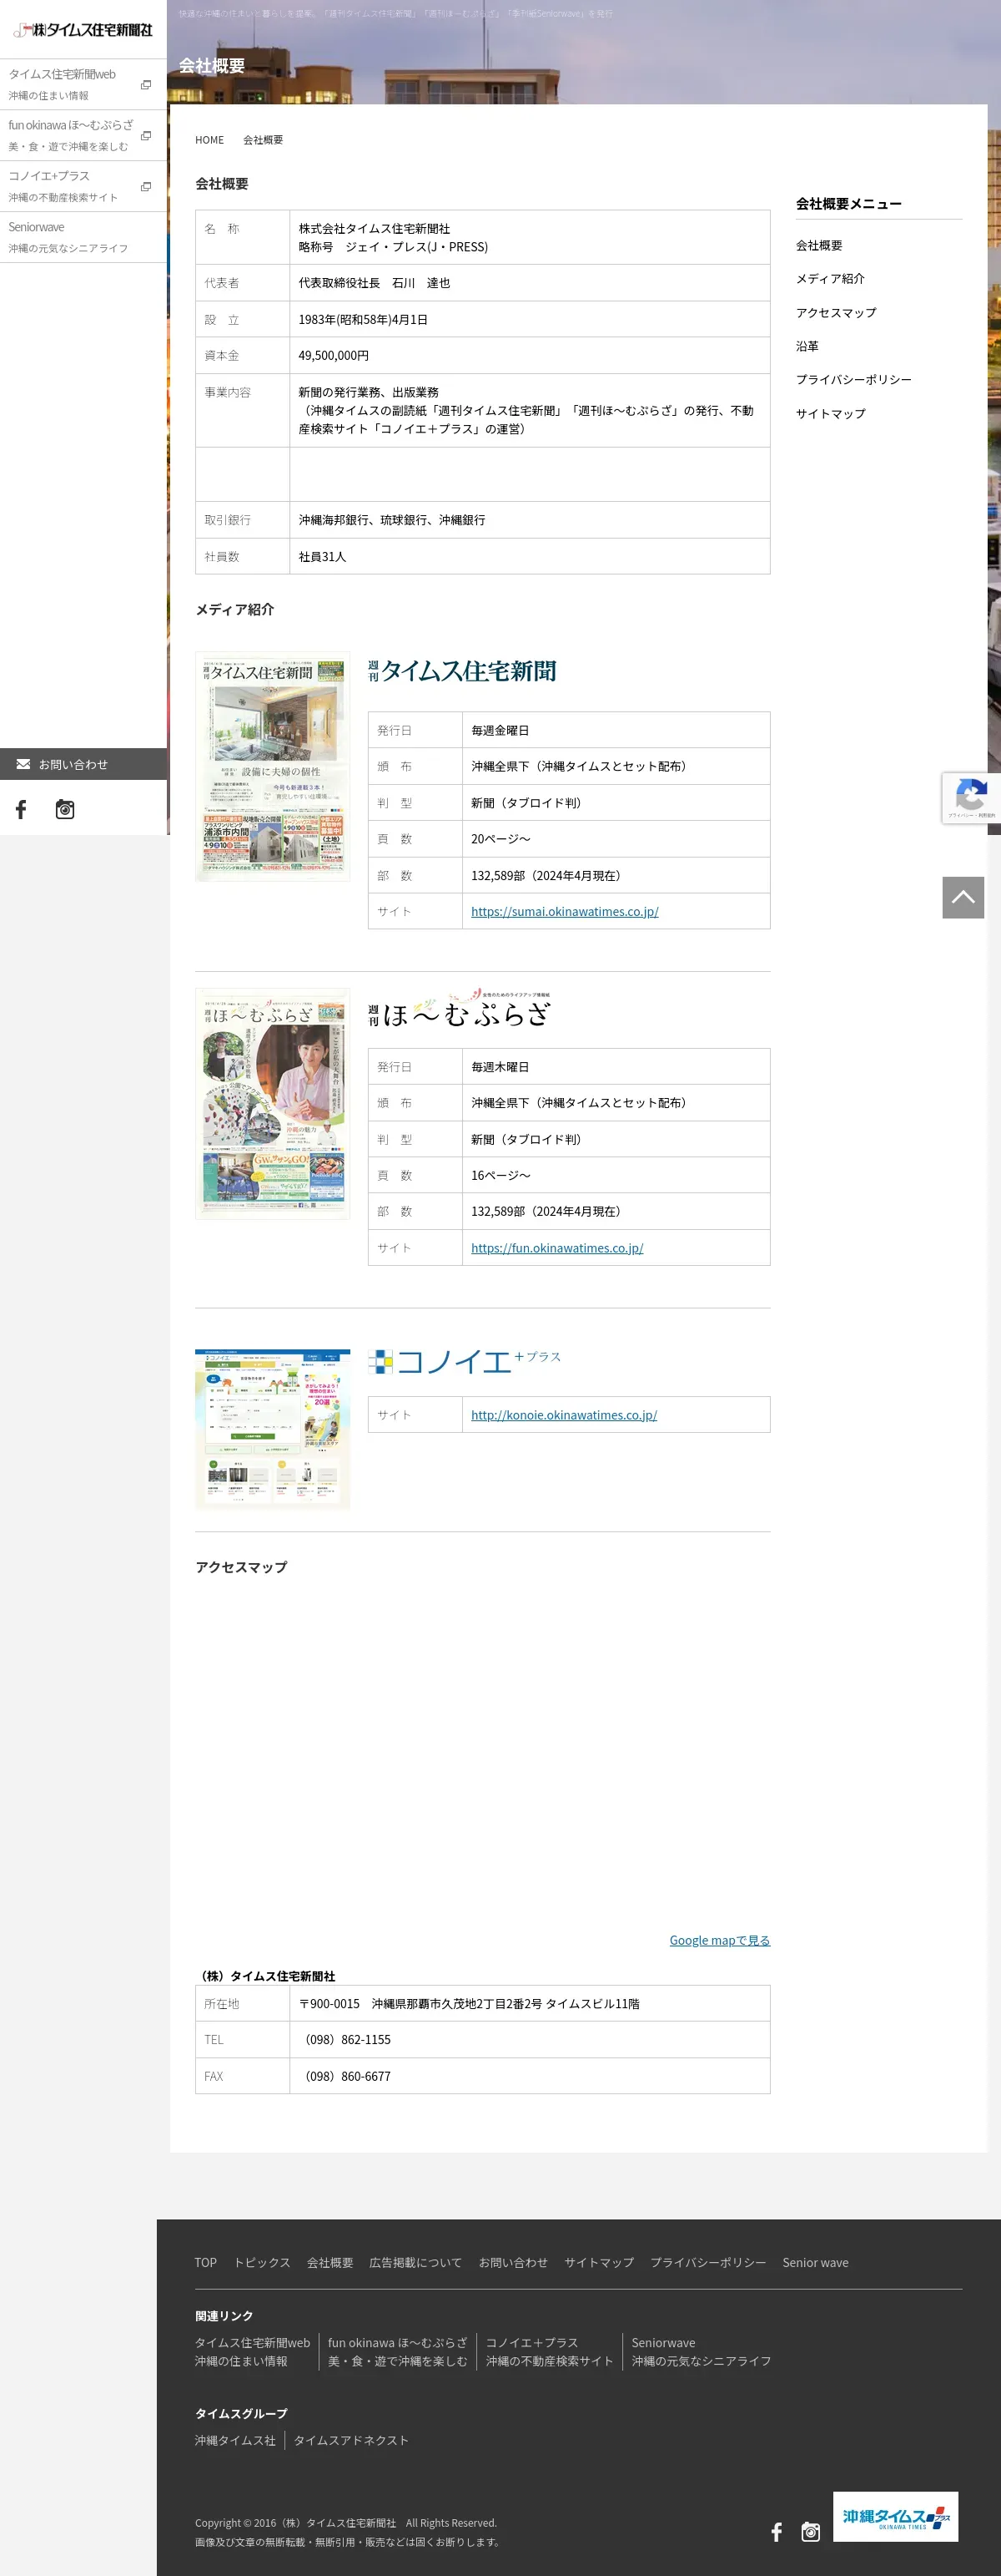
Task: Click Senior wave in footer navigation
Action: point(815,2262)
